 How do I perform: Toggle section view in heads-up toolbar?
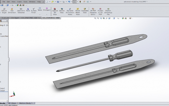[x=104, y=18]
